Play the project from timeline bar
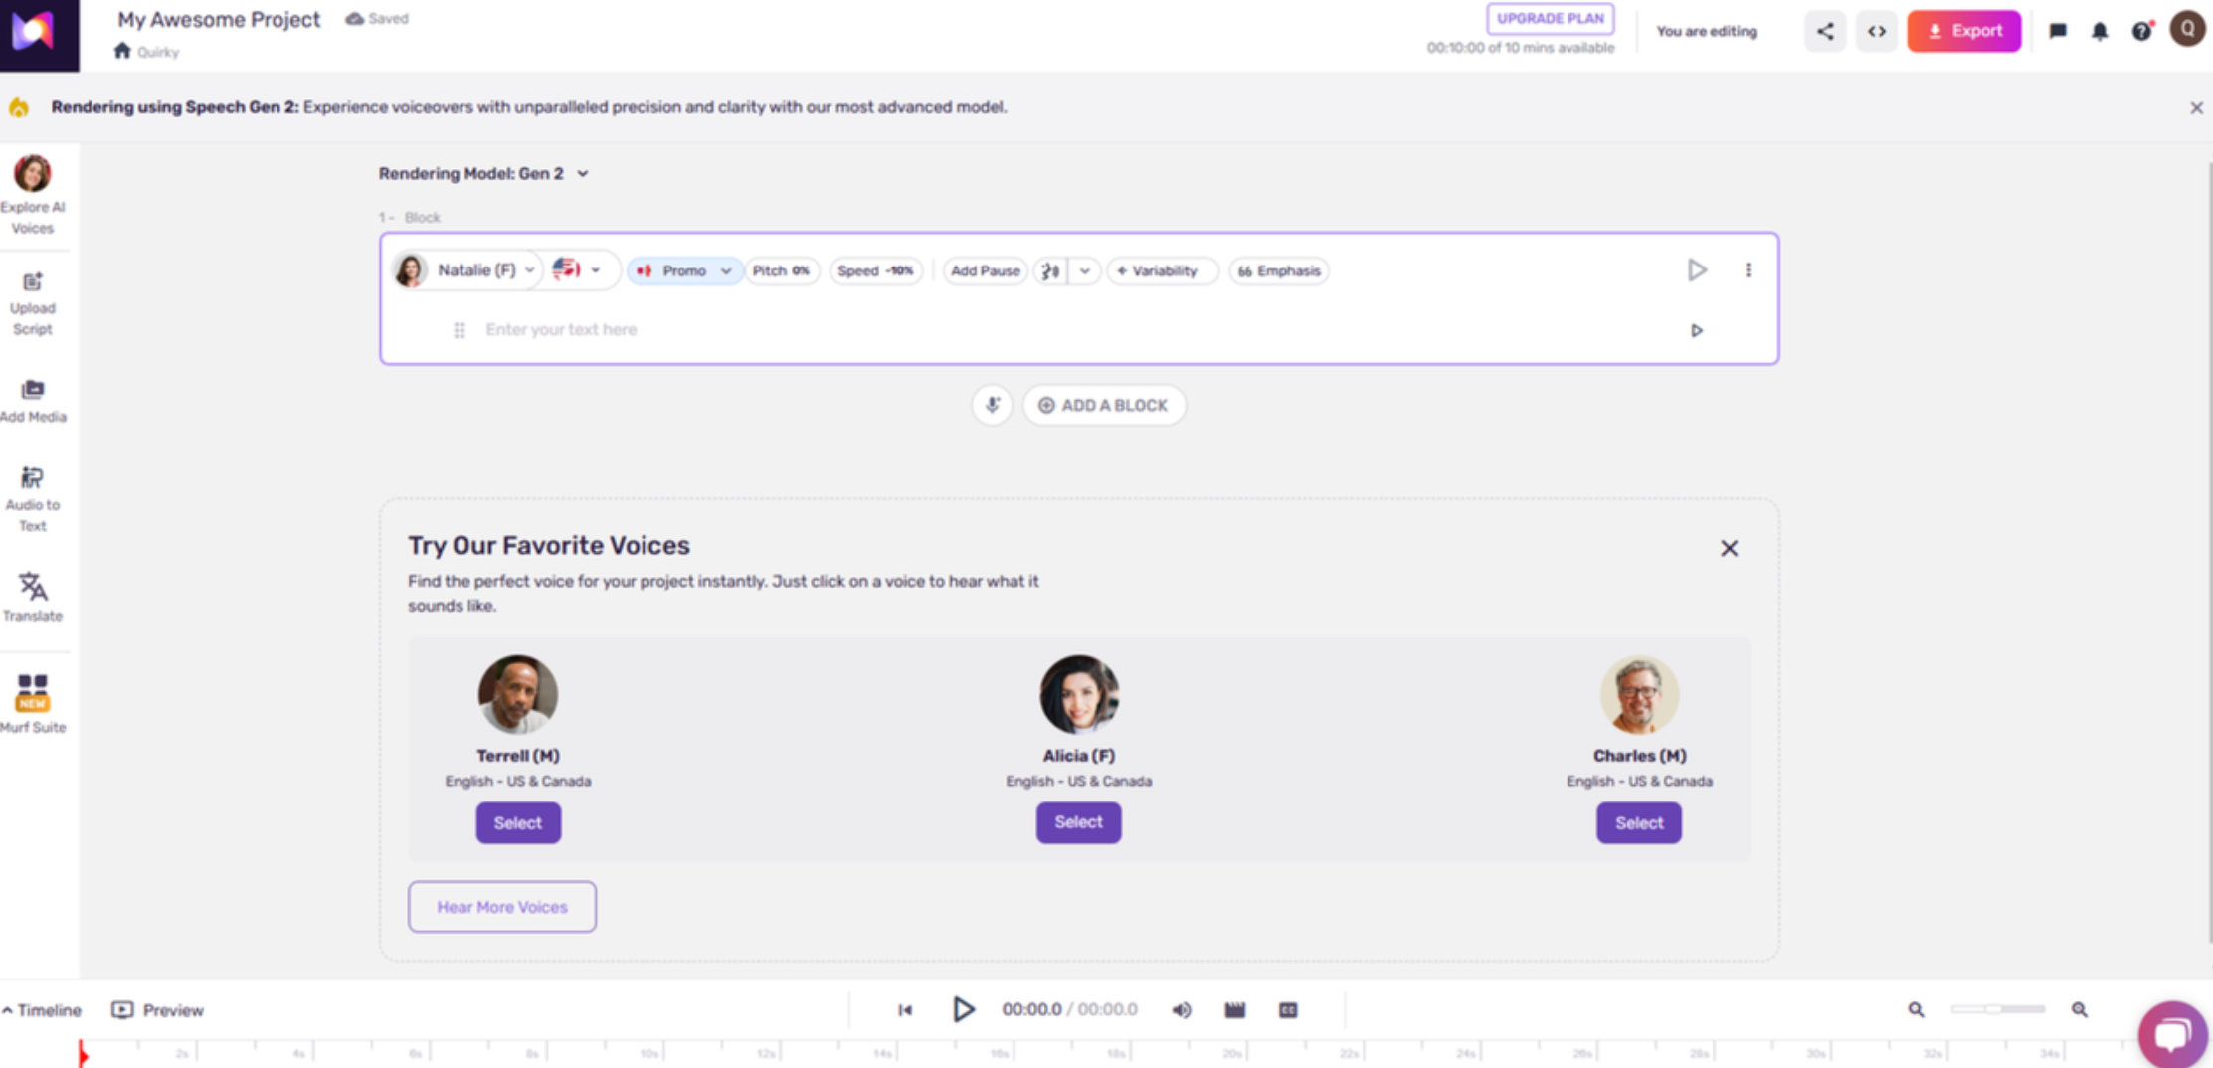The height and width of the screenshot is (1068, 2213). click(x=963, y=1010)
